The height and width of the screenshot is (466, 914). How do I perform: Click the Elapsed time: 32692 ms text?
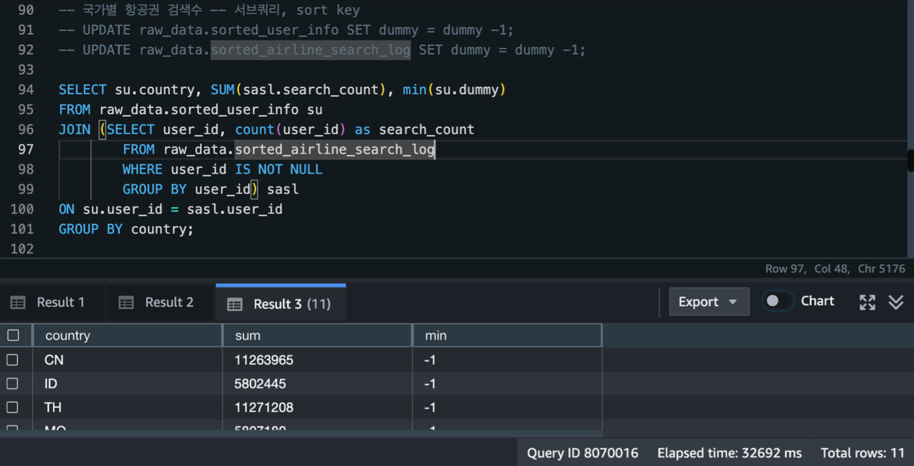pos(730,453)
